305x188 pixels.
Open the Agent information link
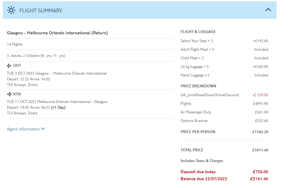click(x=23, y=129)
